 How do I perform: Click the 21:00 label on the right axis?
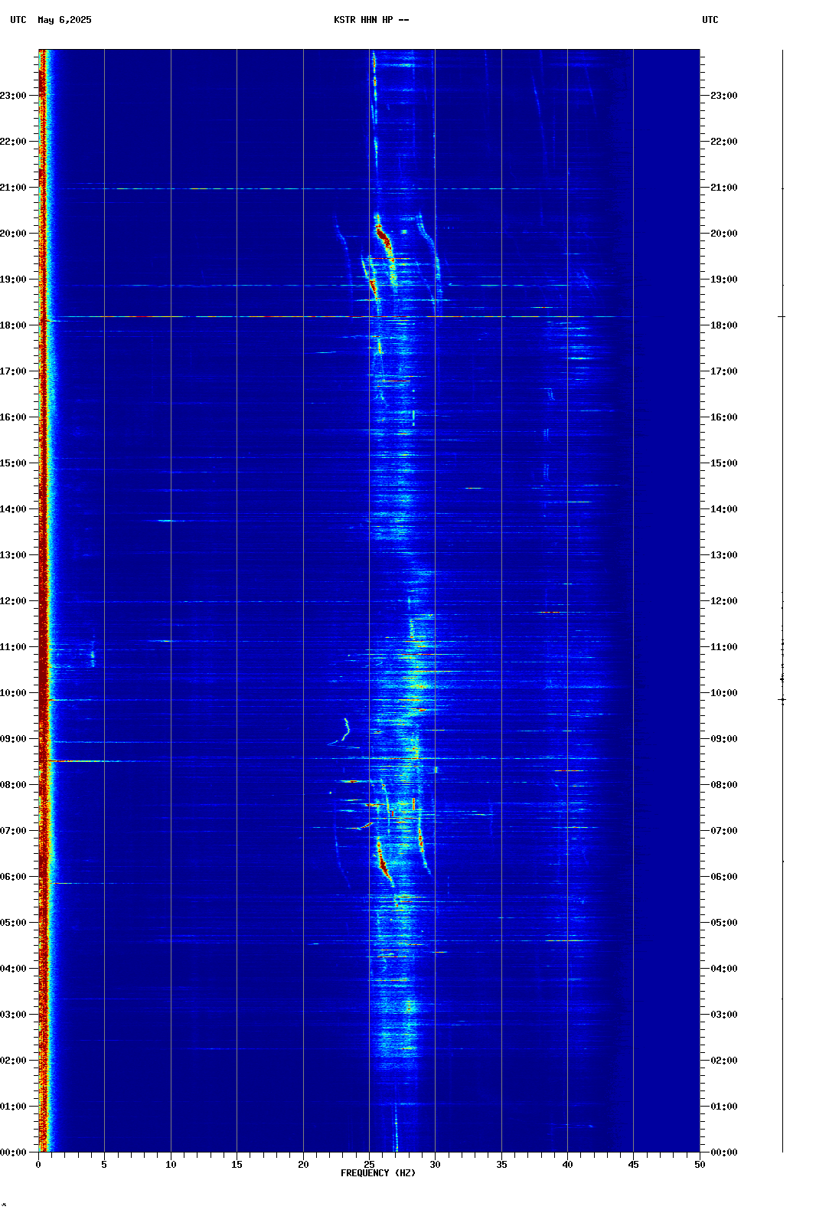coord(724,188)
